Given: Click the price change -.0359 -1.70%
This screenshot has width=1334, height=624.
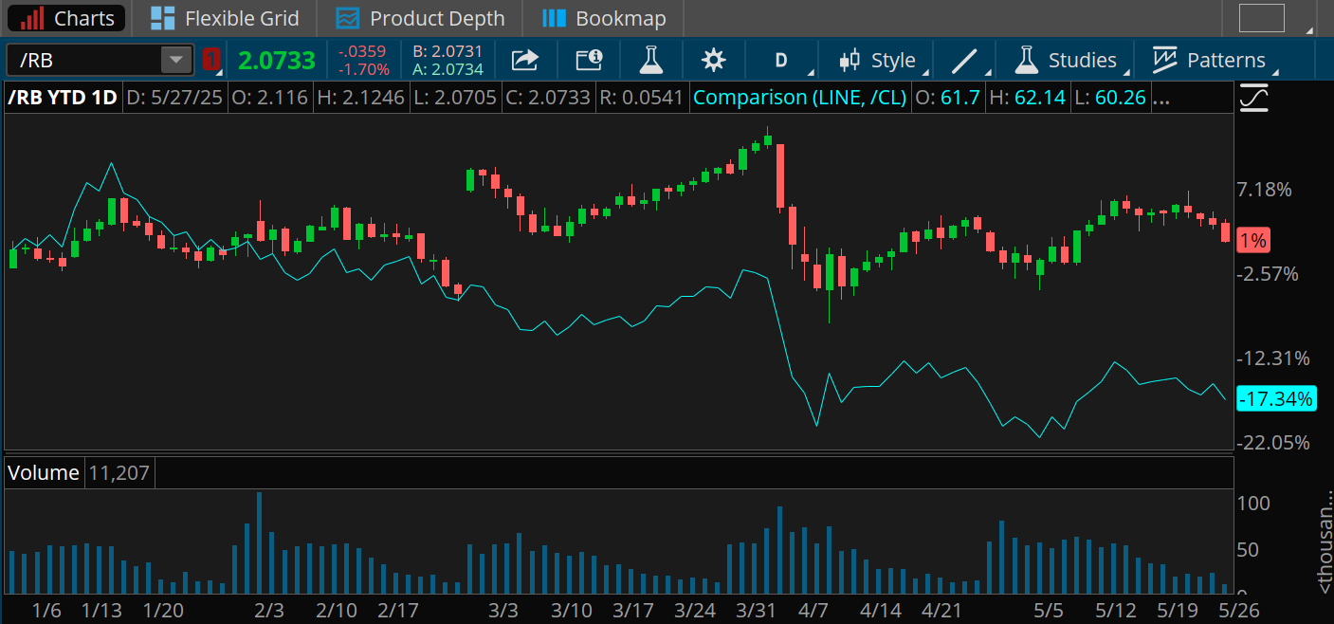Looking at the screenshot, I should pyautogui.click(x=364, y=61).
